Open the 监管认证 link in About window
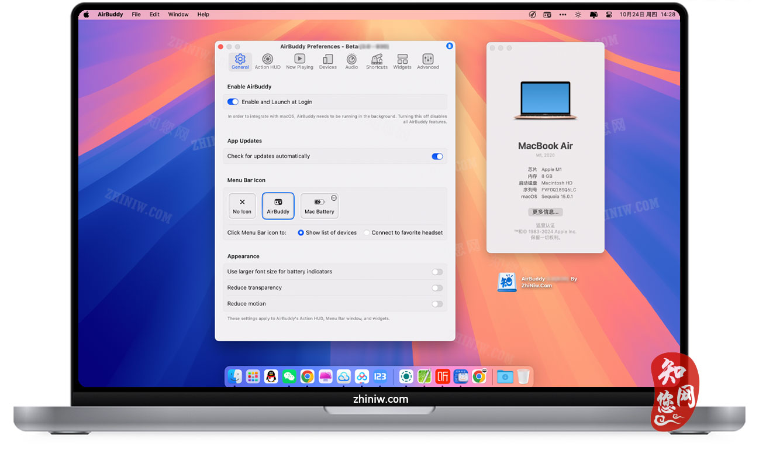Image resolution: width=759 pixels, height=456 pixels. [545, 225]
